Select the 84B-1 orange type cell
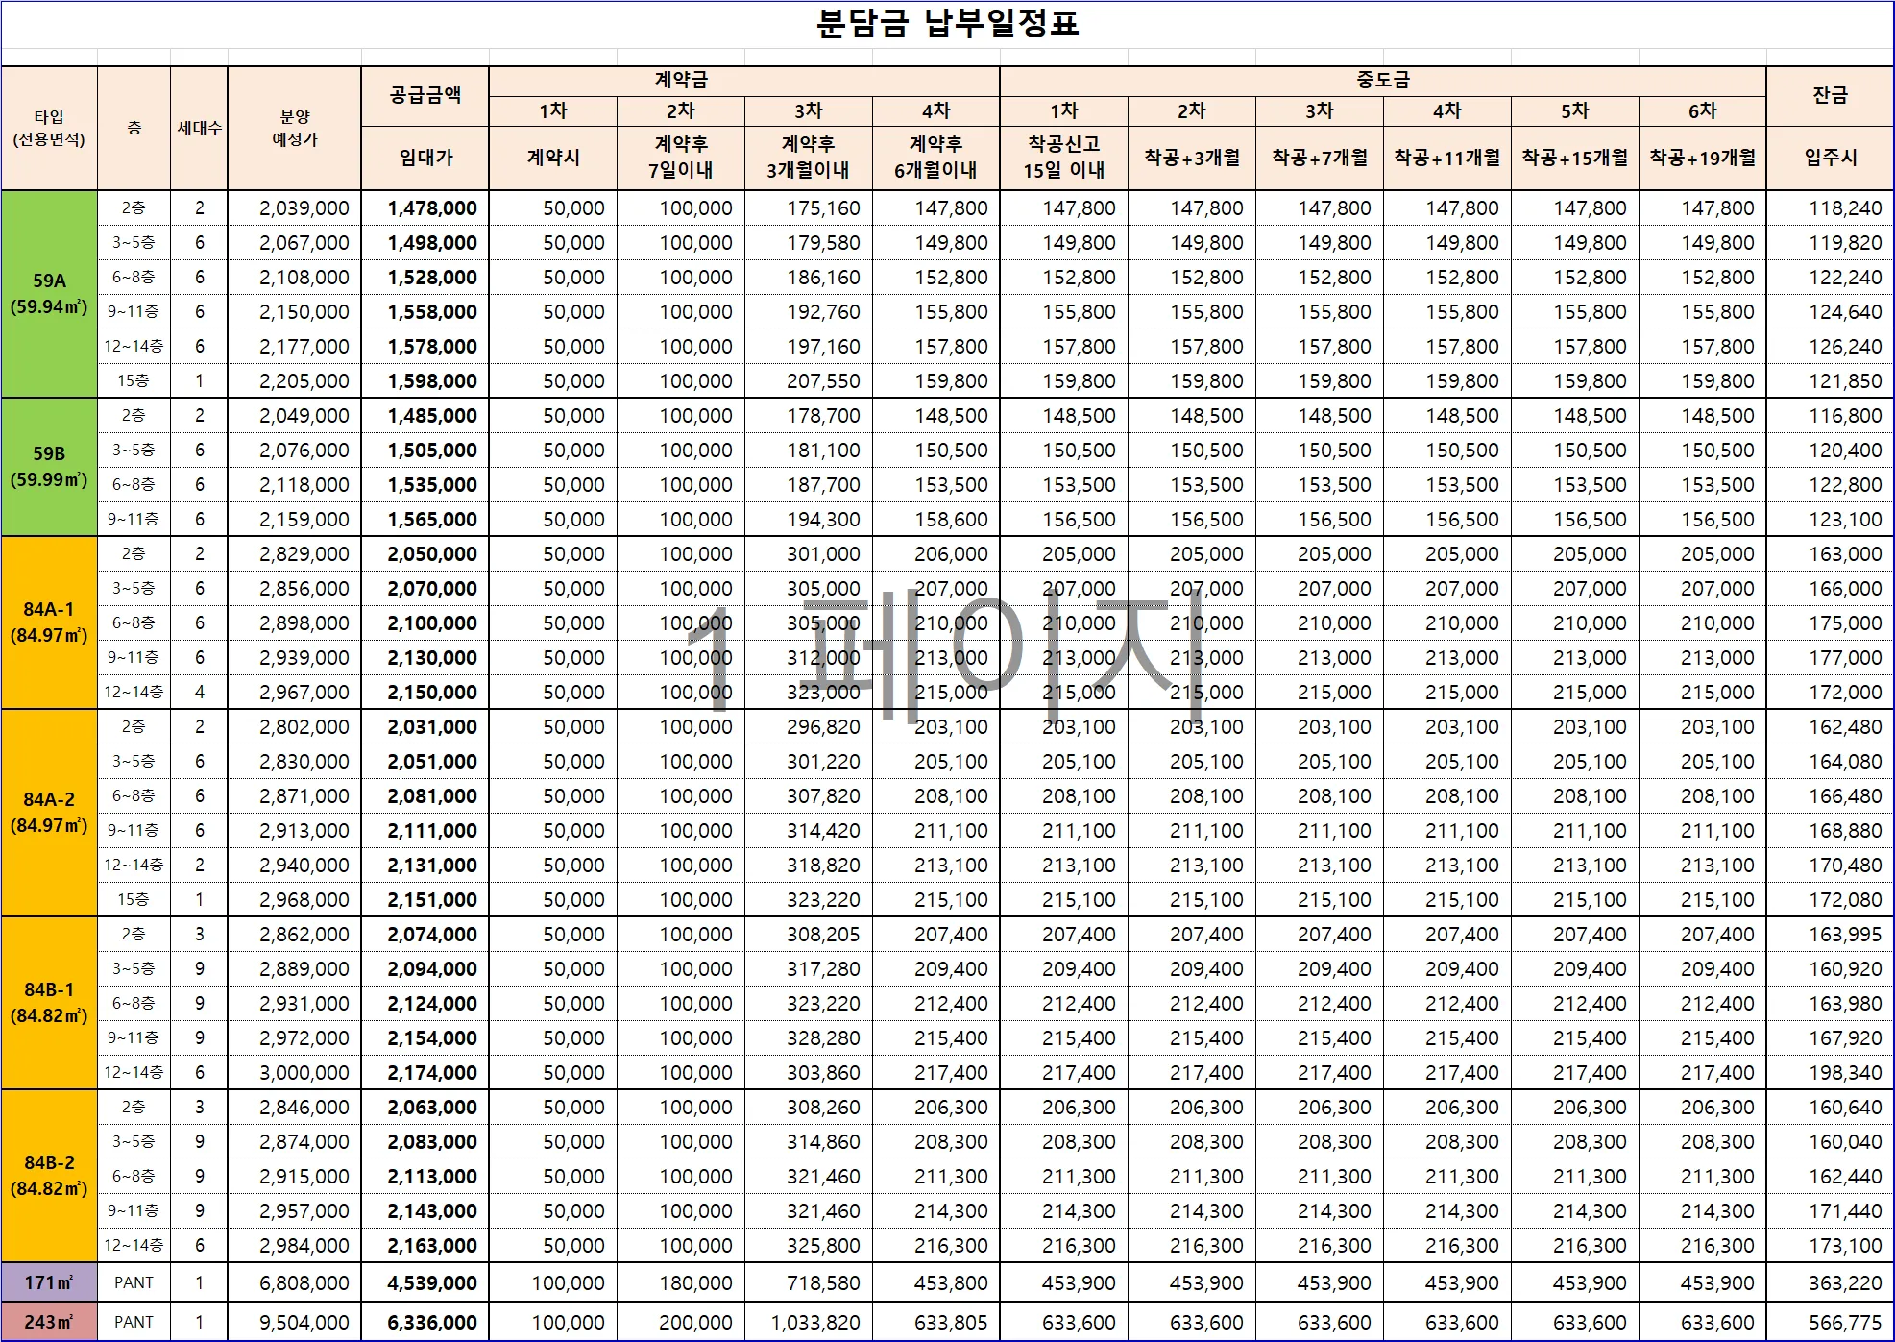The width and height of the screenshot is (1895, 1342). point(49,1003)
